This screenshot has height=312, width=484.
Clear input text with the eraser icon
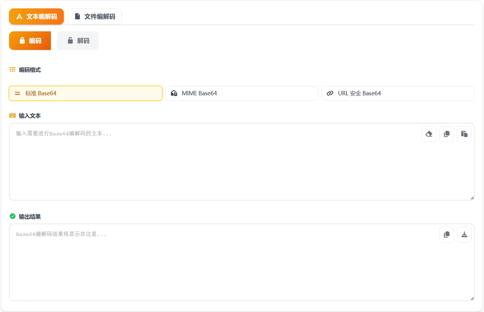point(429,134)
